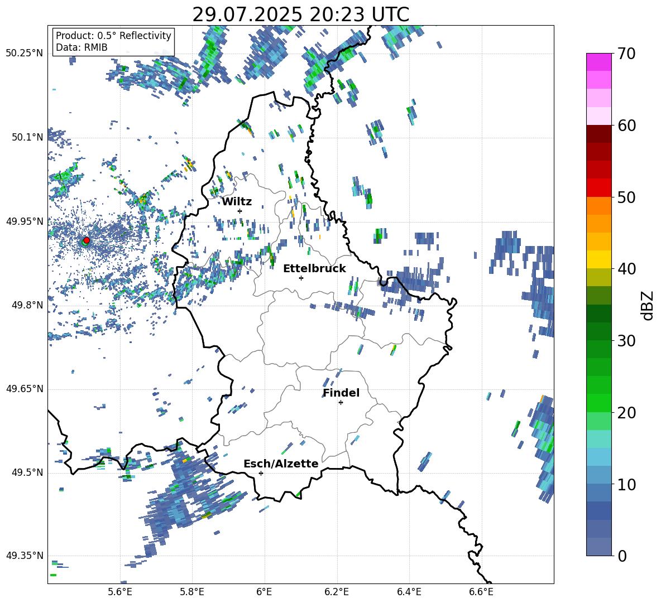661x603 pixels.
Task: Click the 70 tick on the colorbar
Action: pyautogui.click(x=626, y=54)
